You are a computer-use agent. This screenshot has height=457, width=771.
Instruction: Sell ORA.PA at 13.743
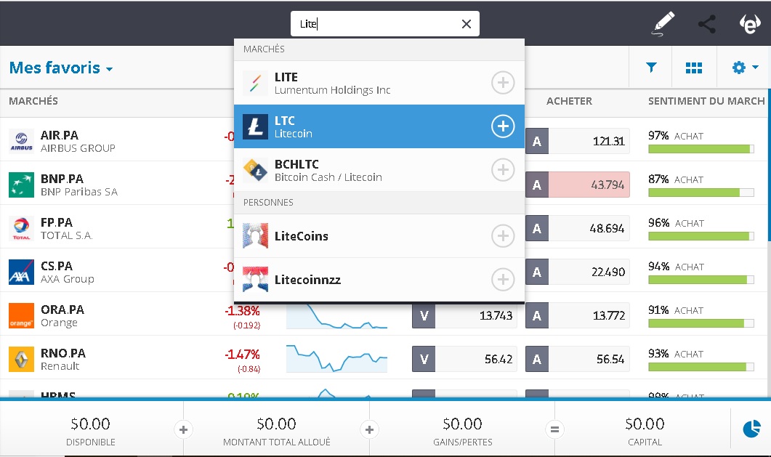[464, 315]
